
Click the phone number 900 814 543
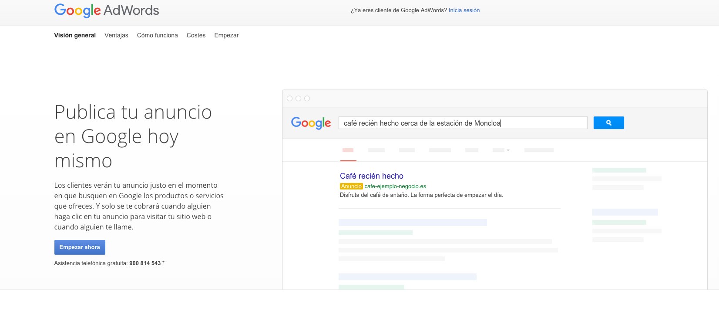pyautogui.click(x=145, y=263)
